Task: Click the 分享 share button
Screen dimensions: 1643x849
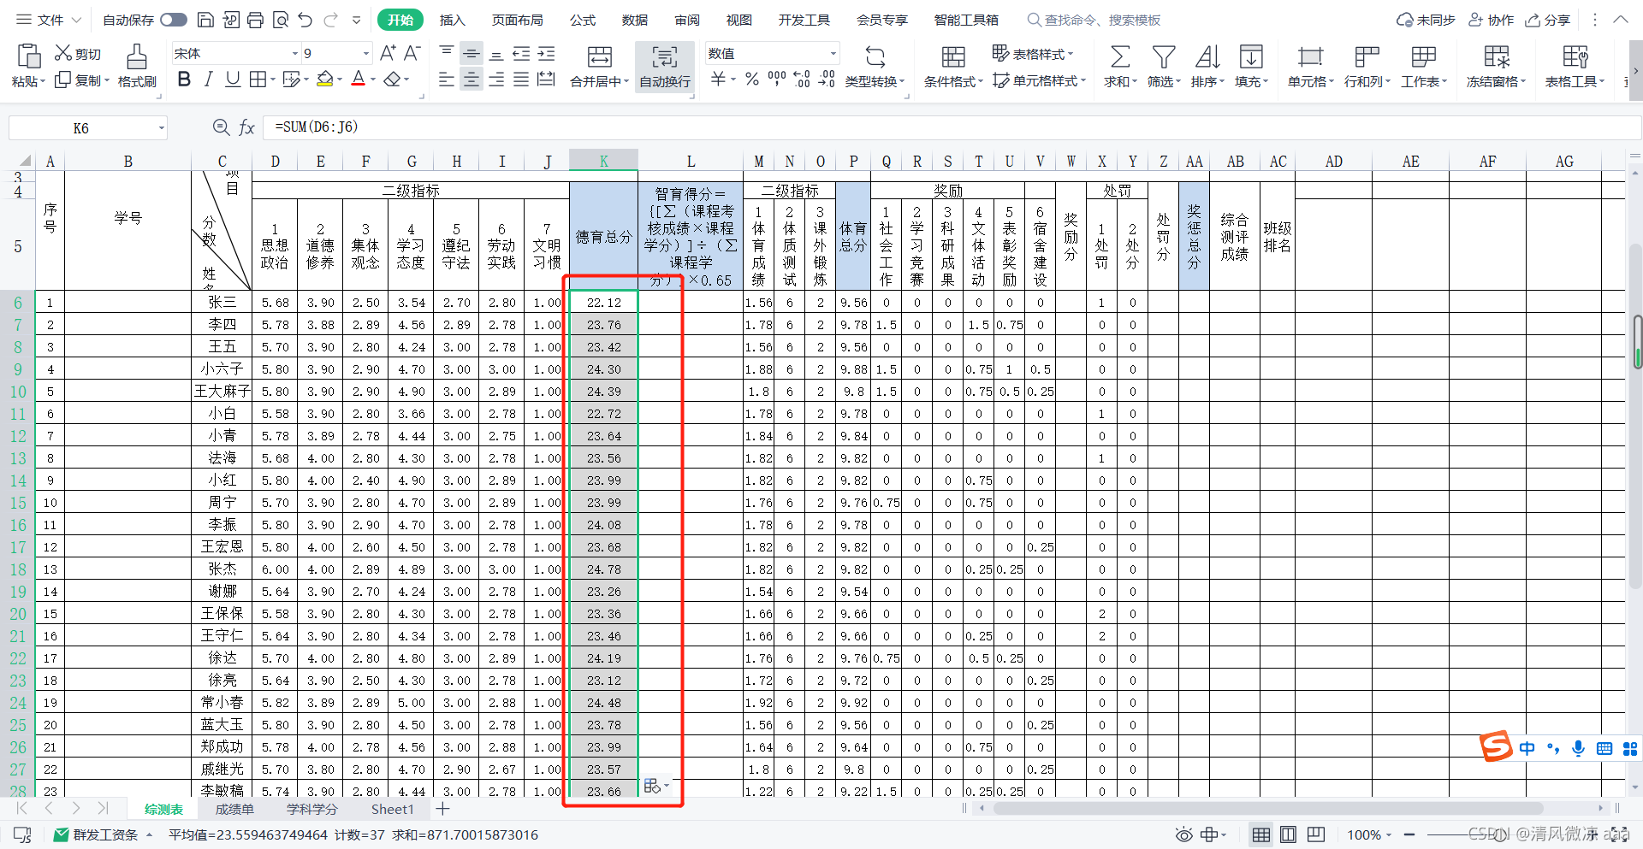Action: [x=1548, y=20]
